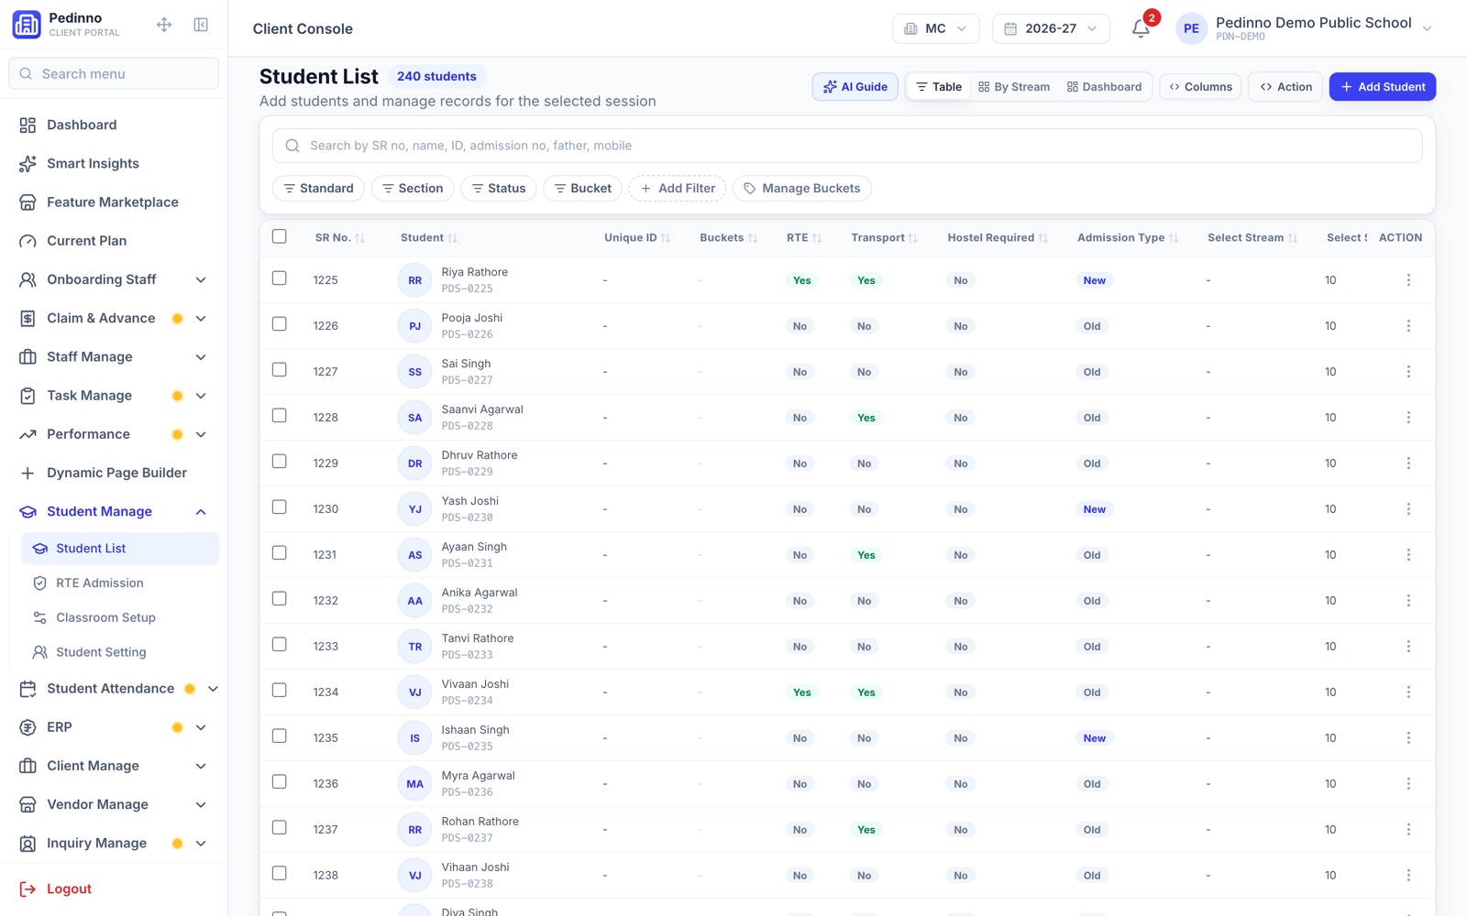The height and width of the screenshot is (916, 1467).
Task: Click the Add Filter button
Action: 678,189
